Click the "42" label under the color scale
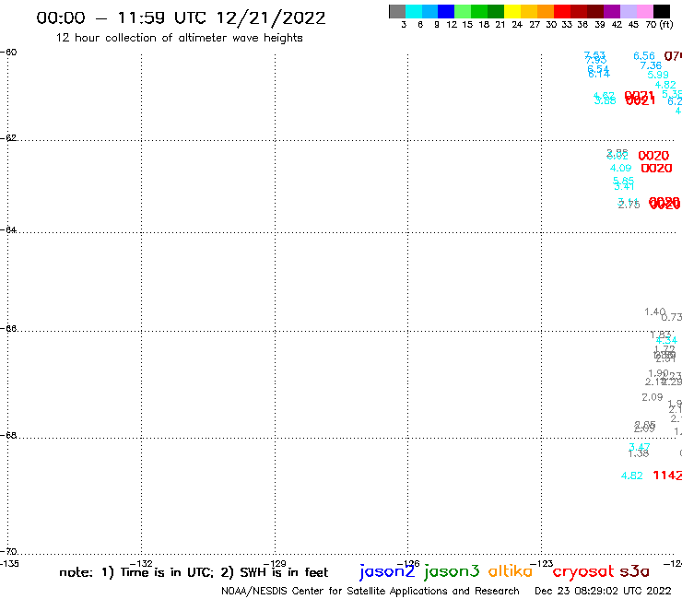Viewport: 682px width, 599px height. tap(617, 25)
